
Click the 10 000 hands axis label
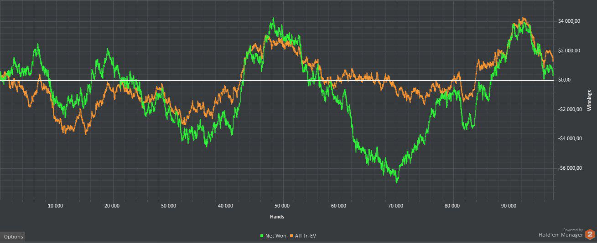55,206
